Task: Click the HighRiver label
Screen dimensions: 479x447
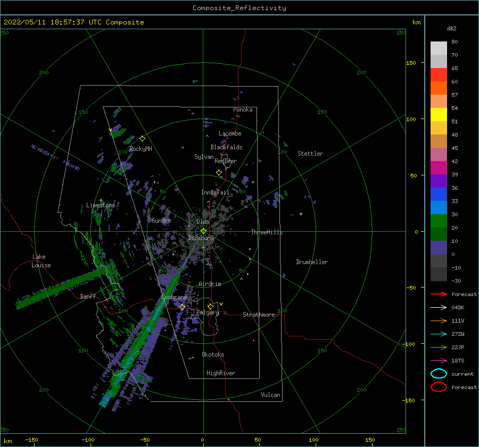Action: (221, 373)
